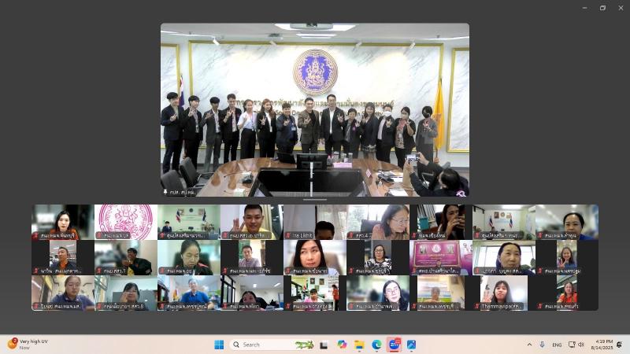Viewport: 630px width, 354px height.
Task: Select the older woman before a bright window
Action: point(504,257)
